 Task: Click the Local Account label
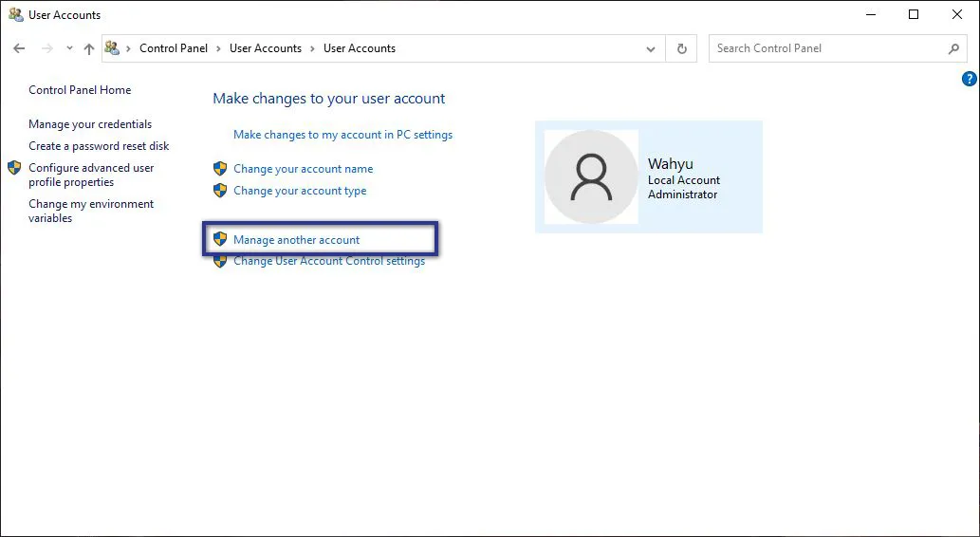tap(684, 180)
